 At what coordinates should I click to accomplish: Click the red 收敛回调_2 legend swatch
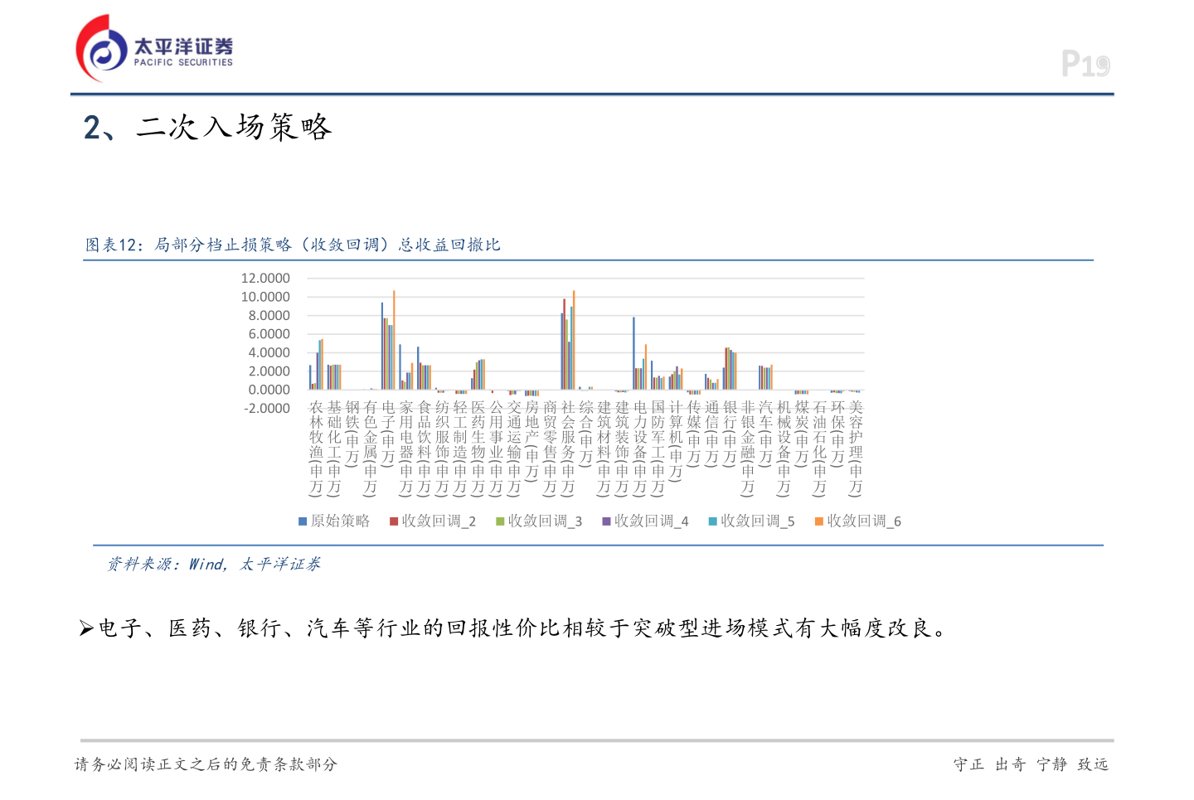[x=394, y=521]
